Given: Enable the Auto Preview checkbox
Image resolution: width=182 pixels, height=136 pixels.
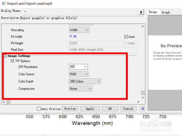Looking at the screenshot, I should click(39, 109).
